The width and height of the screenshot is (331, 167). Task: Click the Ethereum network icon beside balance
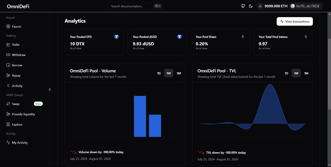click(x=260, y=6)
